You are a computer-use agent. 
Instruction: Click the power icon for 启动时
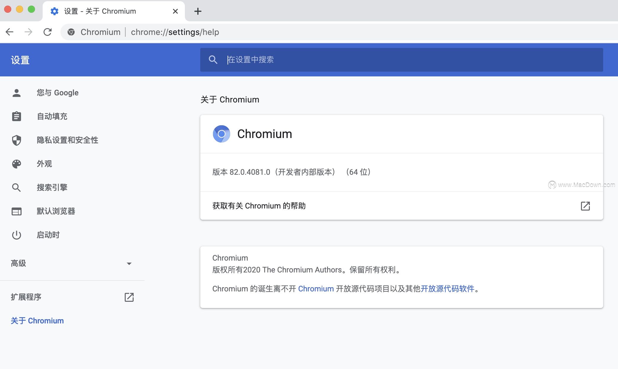tap(17, 235)
